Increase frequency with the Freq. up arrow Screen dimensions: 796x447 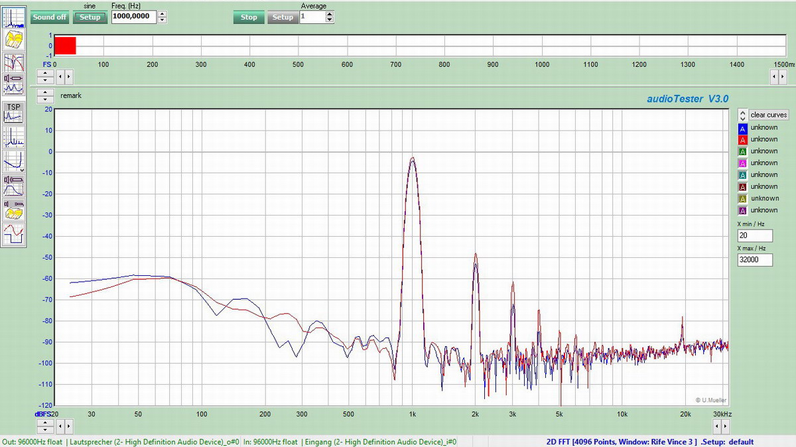(163, 14)
